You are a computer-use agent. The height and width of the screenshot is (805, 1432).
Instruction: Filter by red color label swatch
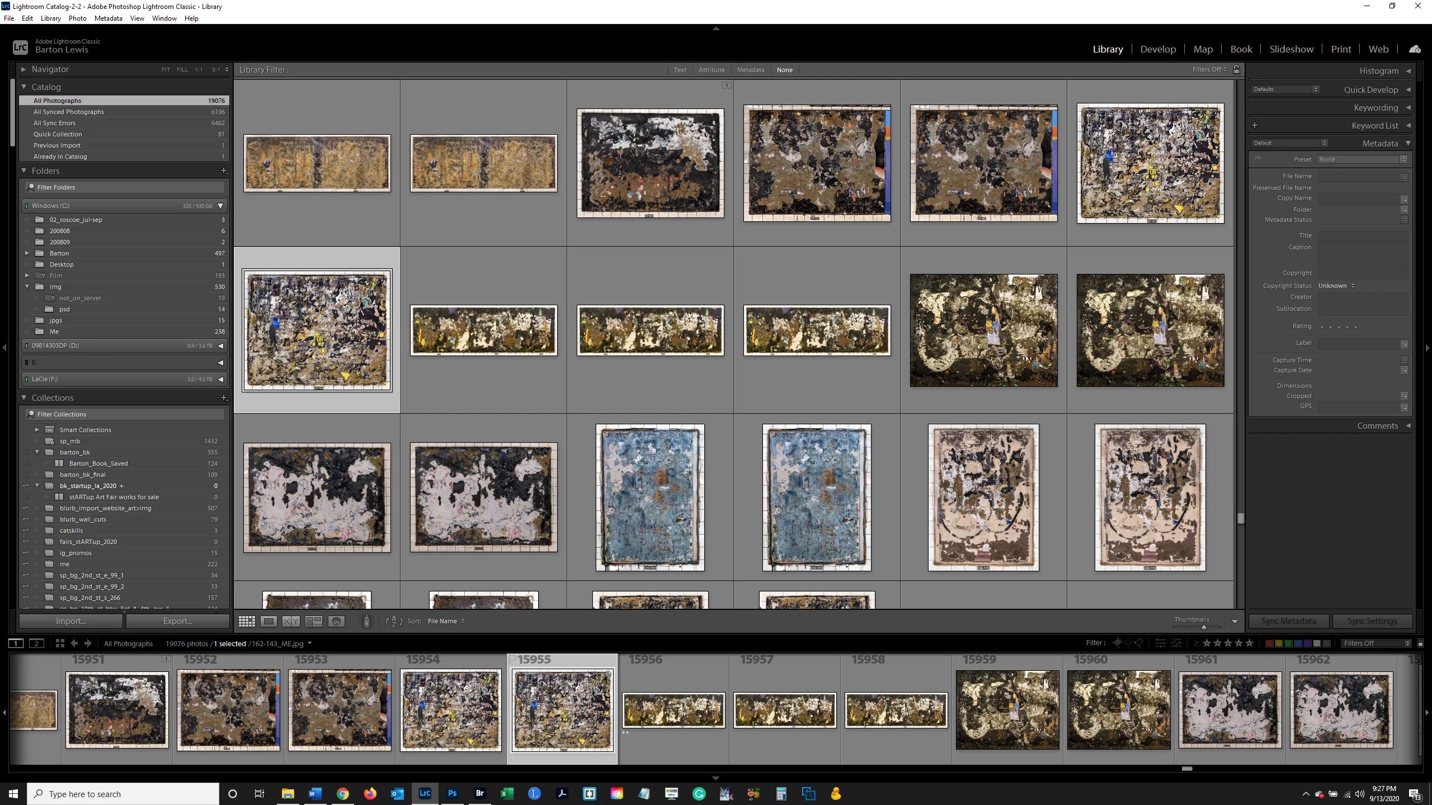[x=1269, y=643]
